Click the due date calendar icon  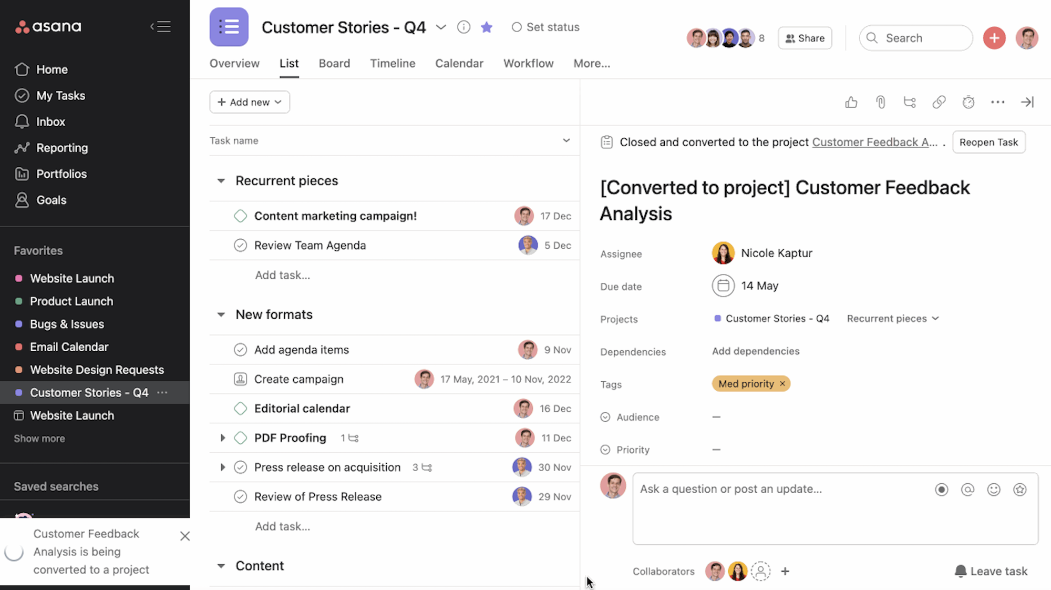pos(723,286)
